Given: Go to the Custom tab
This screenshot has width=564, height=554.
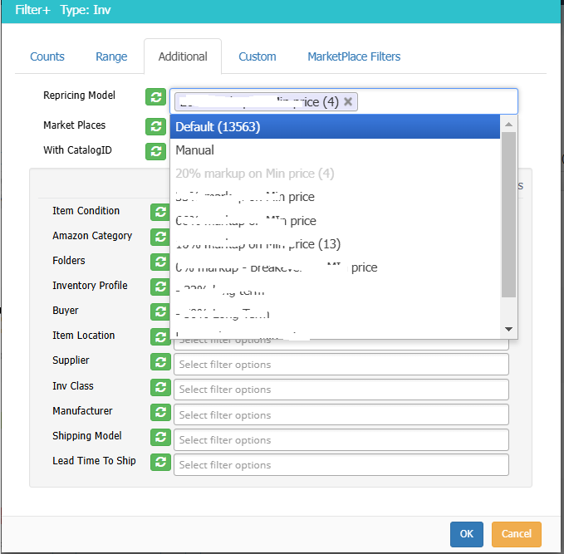Looking at the screenshot, I should (x=257, y=56).
